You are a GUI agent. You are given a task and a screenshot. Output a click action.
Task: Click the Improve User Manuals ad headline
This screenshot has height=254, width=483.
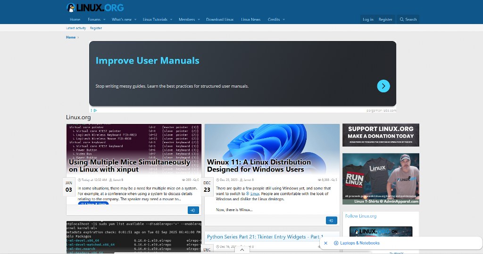tap(147, 60)
